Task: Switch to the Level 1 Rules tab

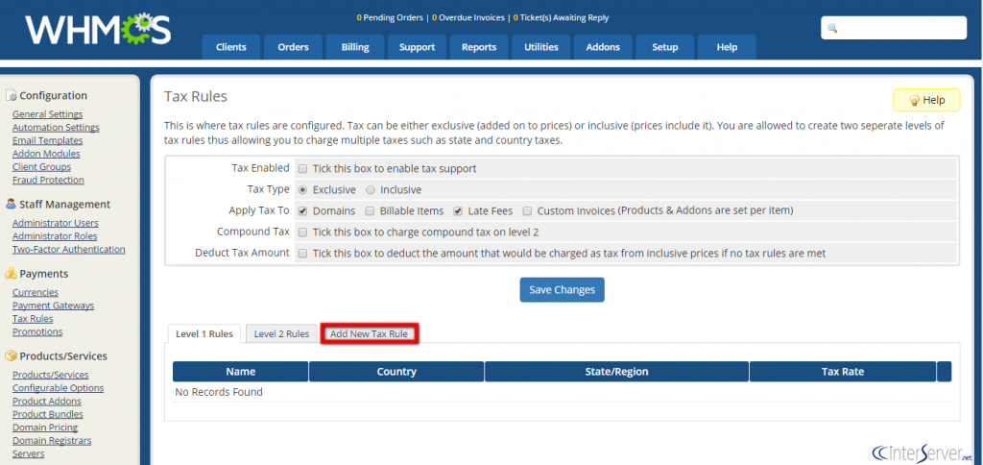Action: click(x=204, y=333)
